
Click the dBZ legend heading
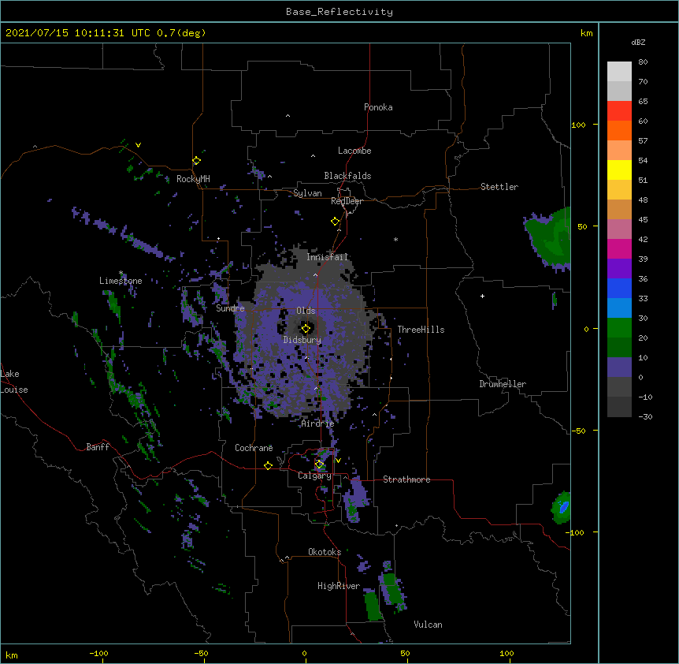(x=638, y=43)
